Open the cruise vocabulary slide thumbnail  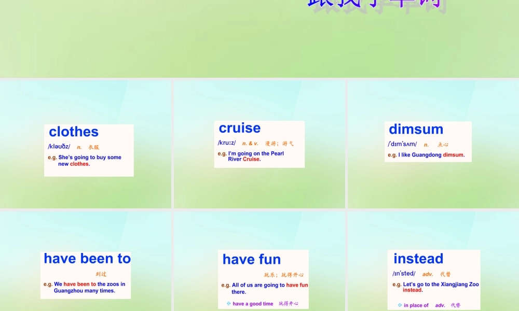[x=259, y=144]
